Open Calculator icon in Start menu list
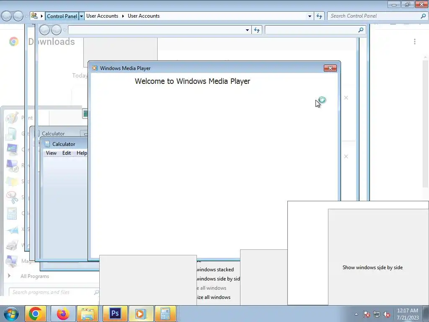 pos(12,213)
